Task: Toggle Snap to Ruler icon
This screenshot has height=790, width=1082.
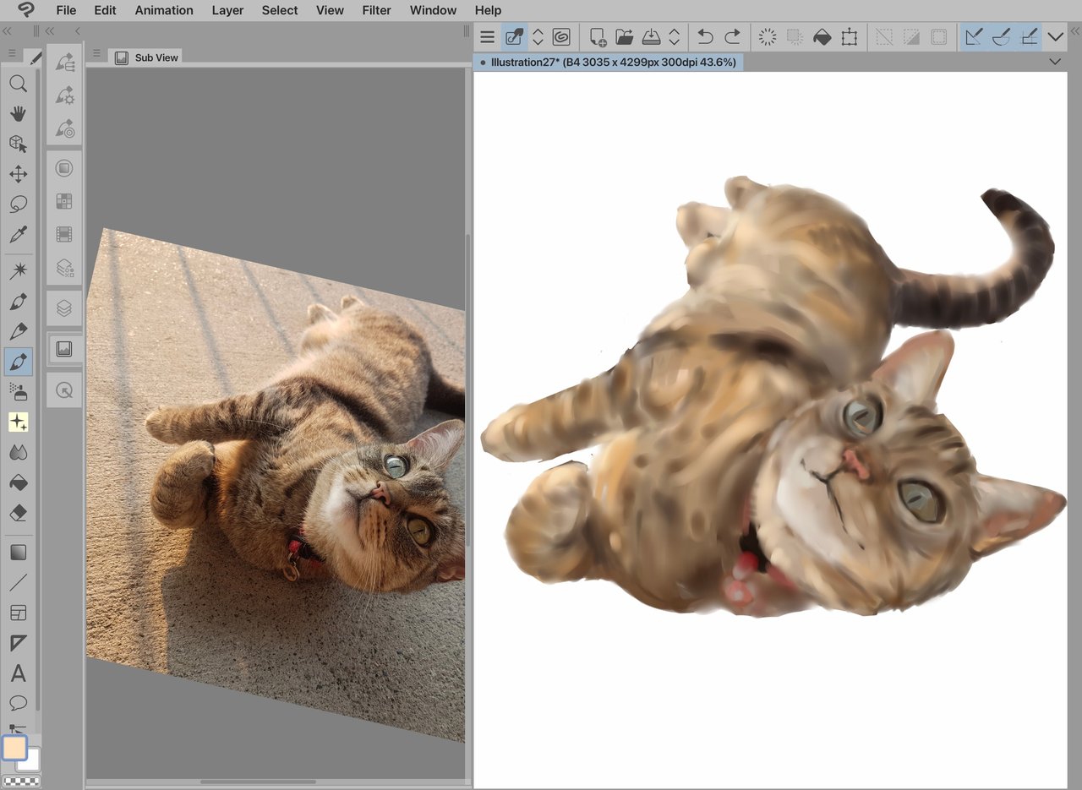Action: point(974,37)
